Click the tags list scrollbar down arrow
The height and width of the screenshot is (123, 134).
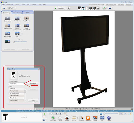[25, 101]
